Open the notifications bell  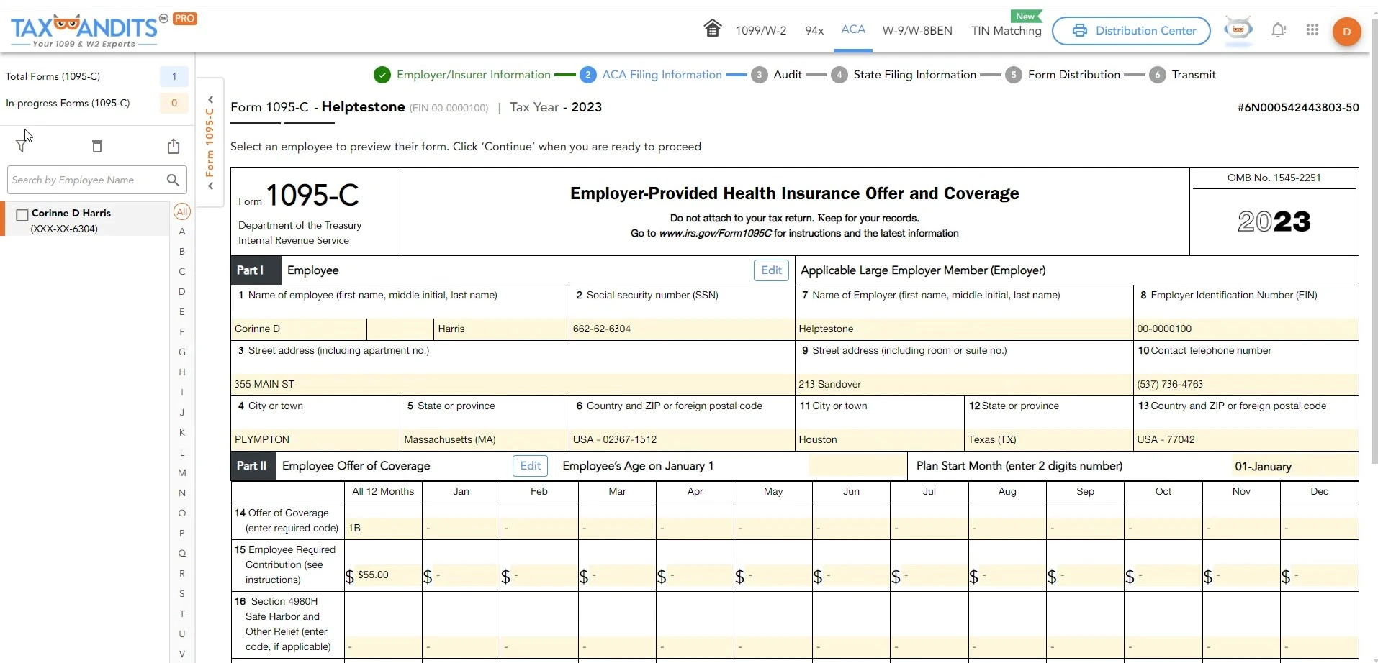[x=1278, y=30]
